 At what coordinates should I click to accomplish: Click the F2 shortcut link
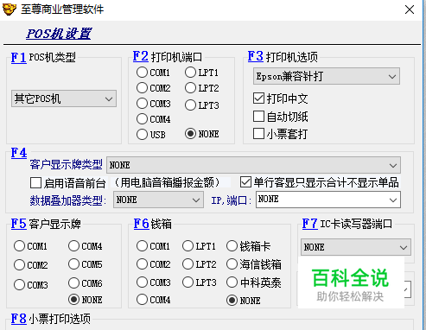141,56
